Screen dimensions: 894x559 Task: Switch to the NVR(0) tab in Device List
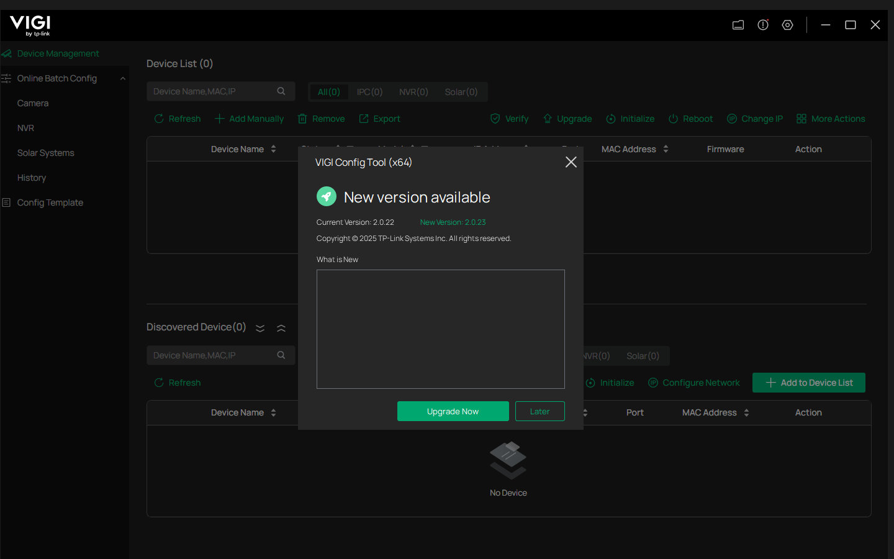(413, 92)
